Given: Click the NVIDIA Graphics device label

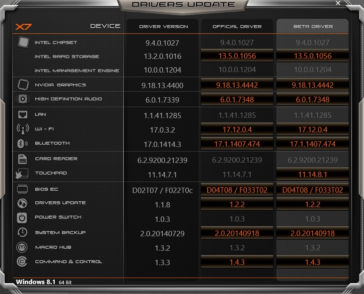Looking at the screenshot, I should (60, 85).
